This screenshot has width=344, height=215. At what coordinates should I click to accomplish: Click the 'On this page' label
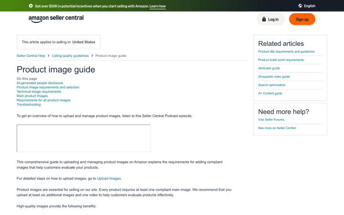click(27, 78)
